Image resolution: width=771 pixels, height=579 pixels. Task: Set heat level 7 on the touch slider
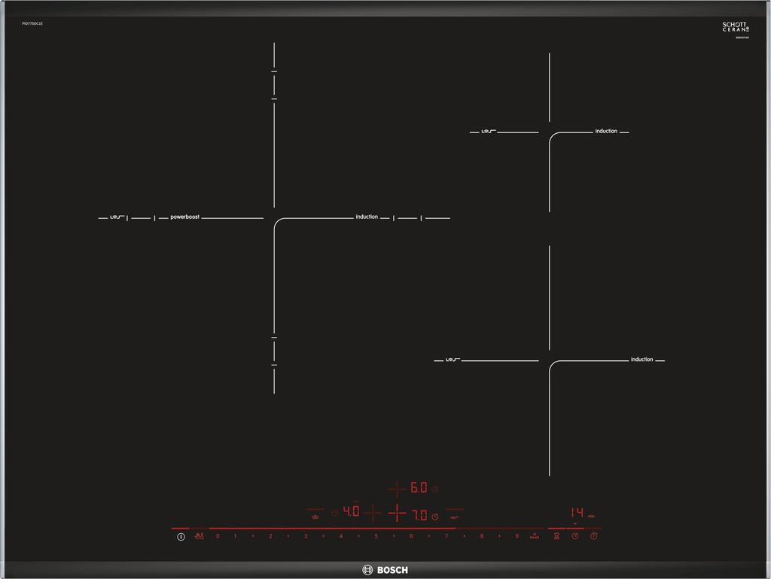click(x=446, y=536)
